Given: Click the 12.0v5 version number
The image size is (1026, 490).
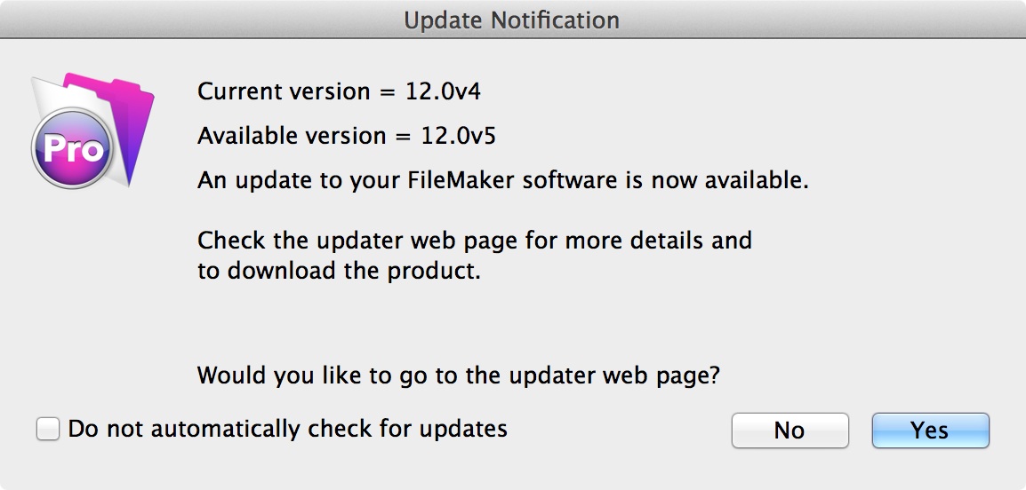Looking at the screenshot, I should click(x=463, y=137).
